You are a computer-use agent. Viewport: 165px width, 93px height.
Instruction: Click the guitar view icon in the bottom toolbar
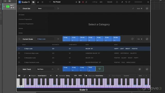pos(24,76)
